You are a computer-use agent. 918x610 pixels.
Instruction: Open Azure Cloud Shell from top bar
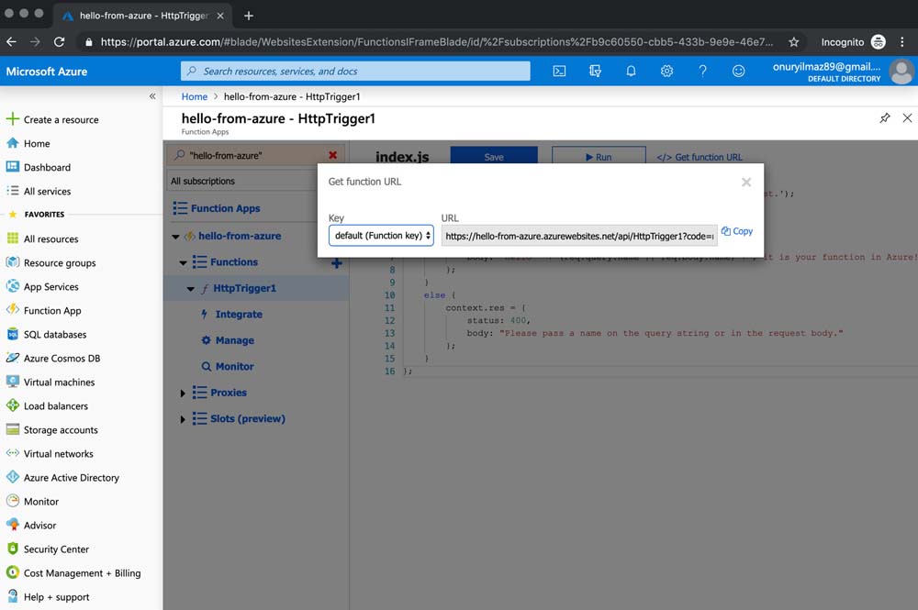tap(559, 71)
